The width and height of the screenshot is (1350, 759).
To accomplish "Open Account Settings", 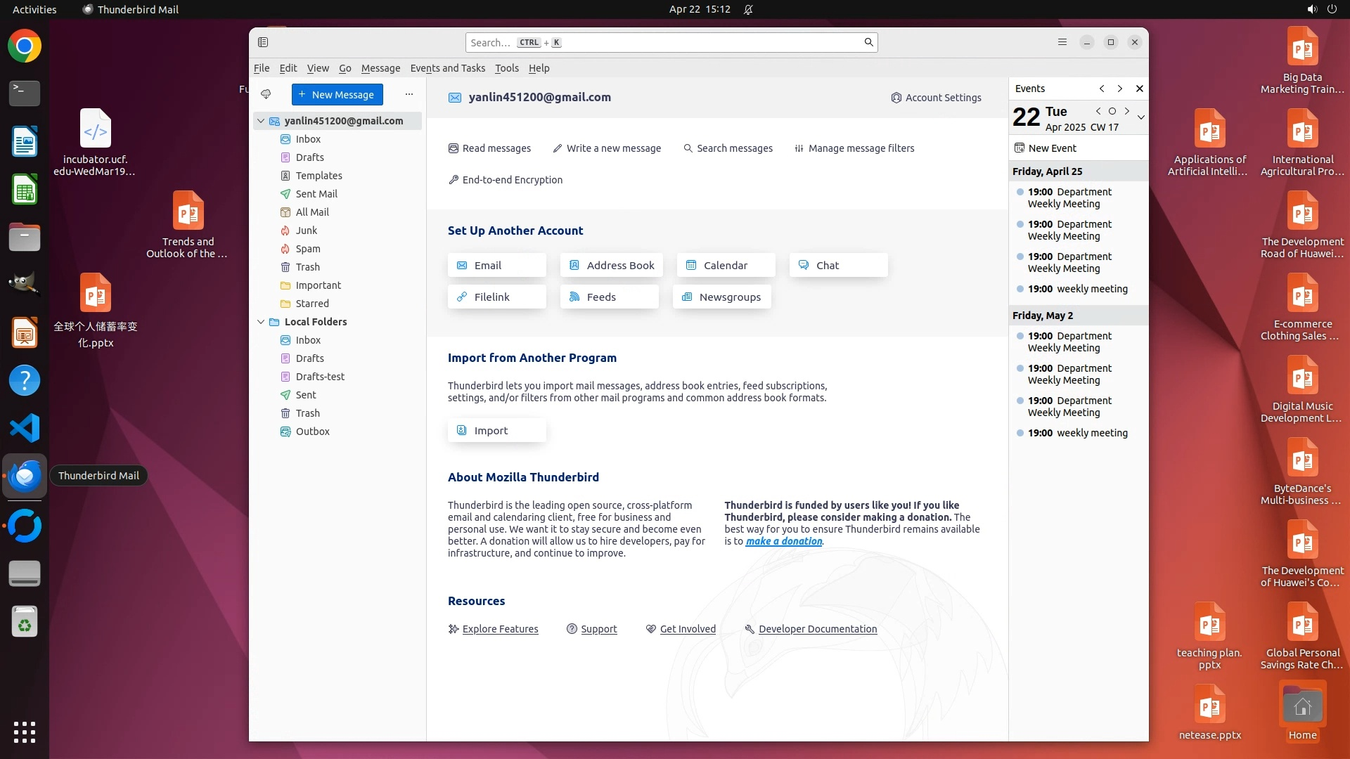I will (936, 98).
